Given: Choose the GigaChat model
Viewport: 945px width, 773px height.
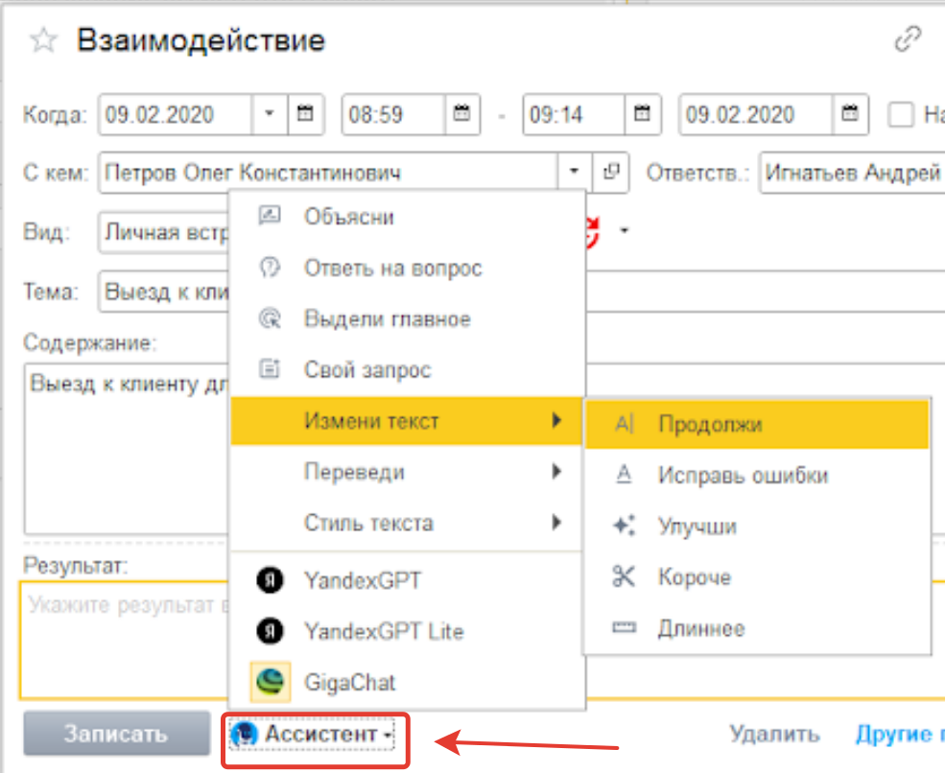Looking at the screenshot, I should pos(349,683).
